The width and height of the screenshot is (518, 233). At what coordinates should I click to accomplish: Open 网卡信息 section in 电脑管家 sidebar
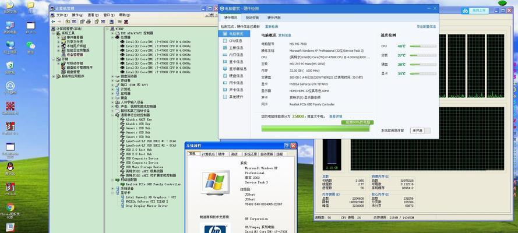click(x=235, y=83)
